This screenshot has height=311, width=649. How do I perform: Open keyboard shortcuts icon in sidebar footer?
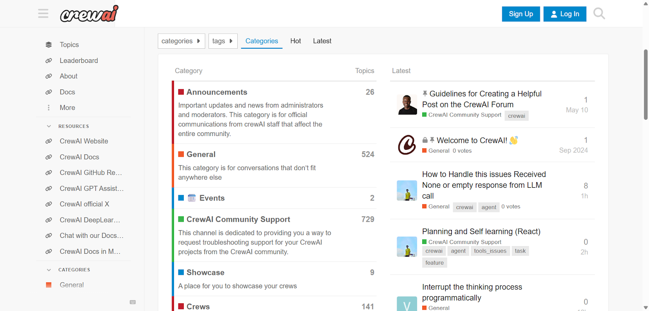133,302
